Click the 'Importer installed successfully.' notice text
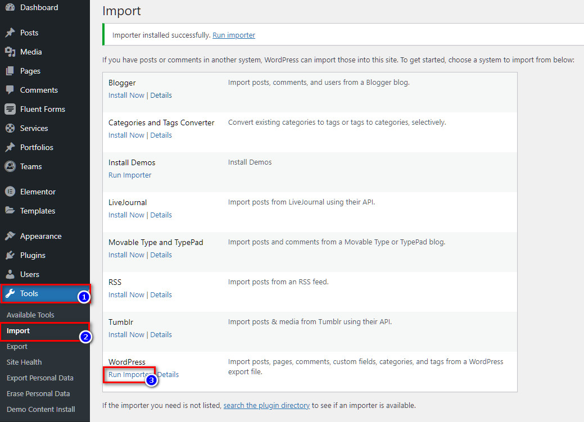This screenshot has height=422, width=584. click(161, 35)
